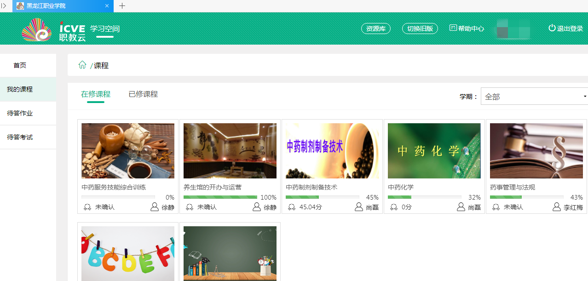The height and width of the screenshot is (281, 588).
Task: Click the 帮助中心 help icon
Action: tap(453, 28)
